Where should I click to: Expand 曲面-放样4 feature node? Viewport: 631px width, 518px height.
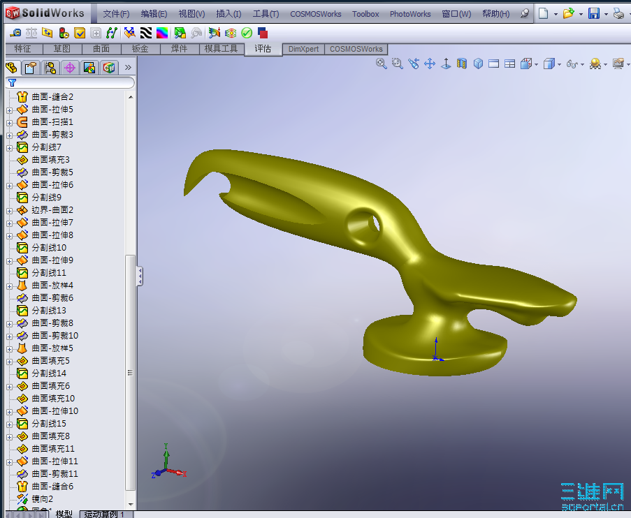click(x=9, y=286)
